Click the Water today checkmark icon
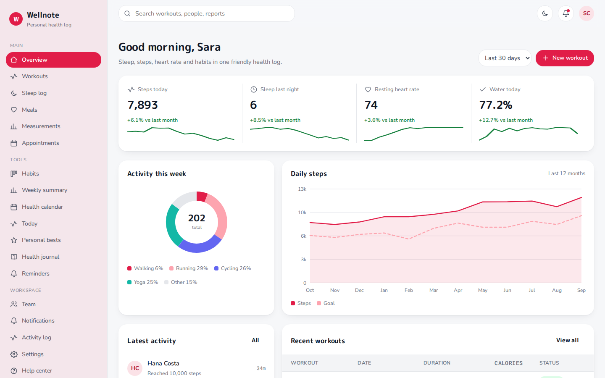The height and width of the screenshot is (378, 605). [483, 89]
